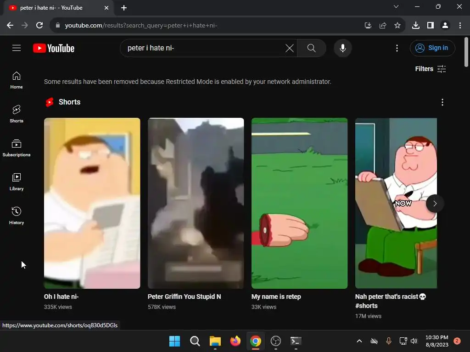Image resolution: width=470 pixels, height=352 pixels.
Task: Reload the page
Action: pos(39,26)
